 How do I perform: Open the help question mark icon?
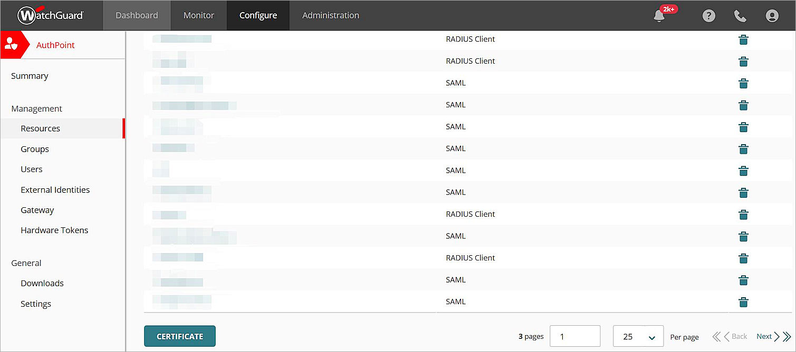[x=708, y=16]
